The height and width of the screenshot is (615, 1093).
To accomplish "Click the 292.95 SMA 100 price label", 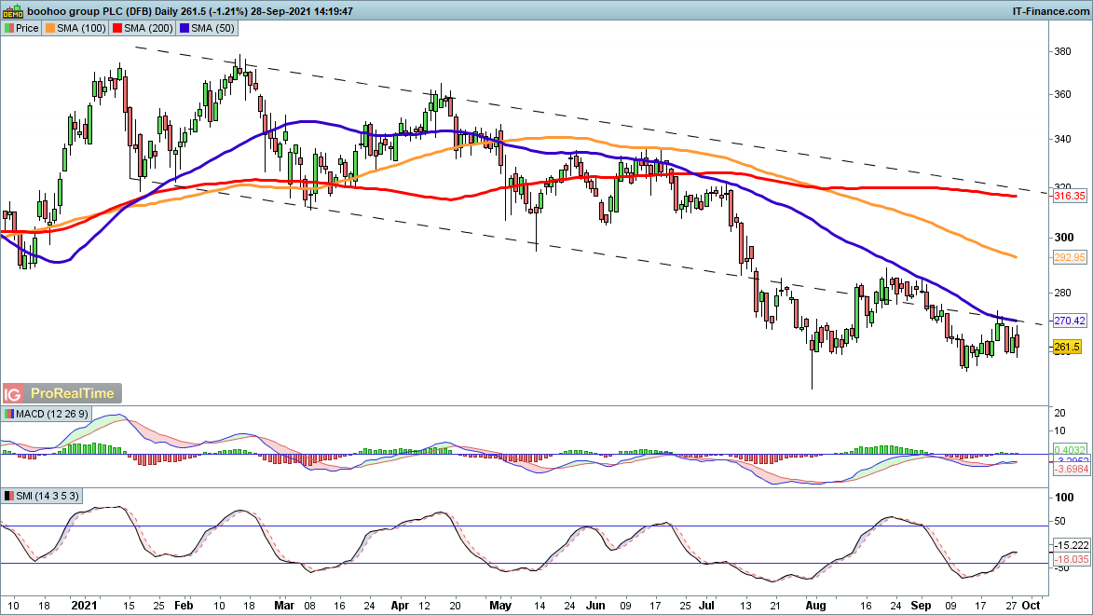I will click(x=1070, y=257).
